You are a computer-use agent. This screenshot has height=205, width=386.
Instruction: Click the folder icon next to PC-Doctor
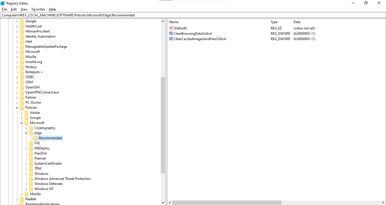(x=22, y=103)
